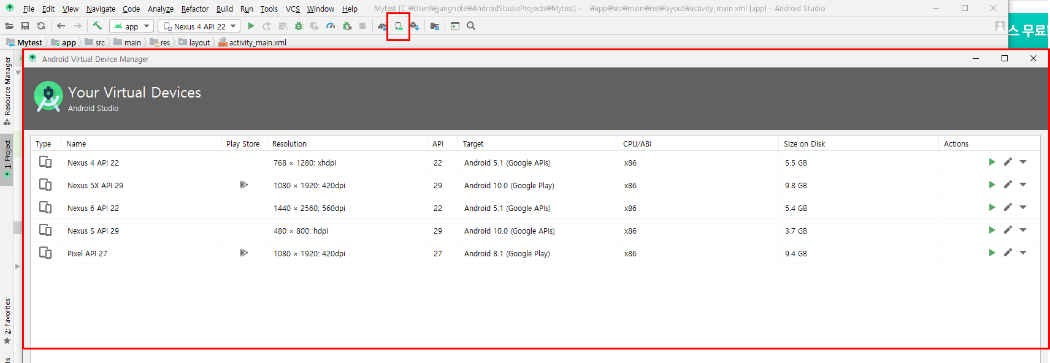Click Attach debugger to Android process icon
The image size is (1050, 363).
[x=347, y=26]
